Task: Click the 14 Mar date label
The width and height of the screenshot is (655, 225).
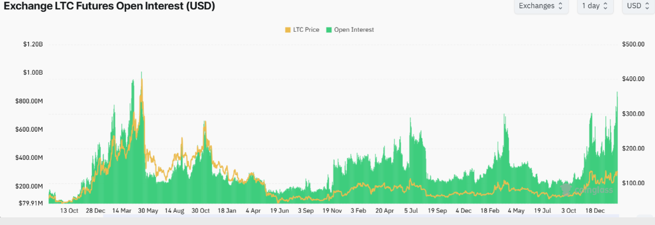Action: click(x=122, y=211)
